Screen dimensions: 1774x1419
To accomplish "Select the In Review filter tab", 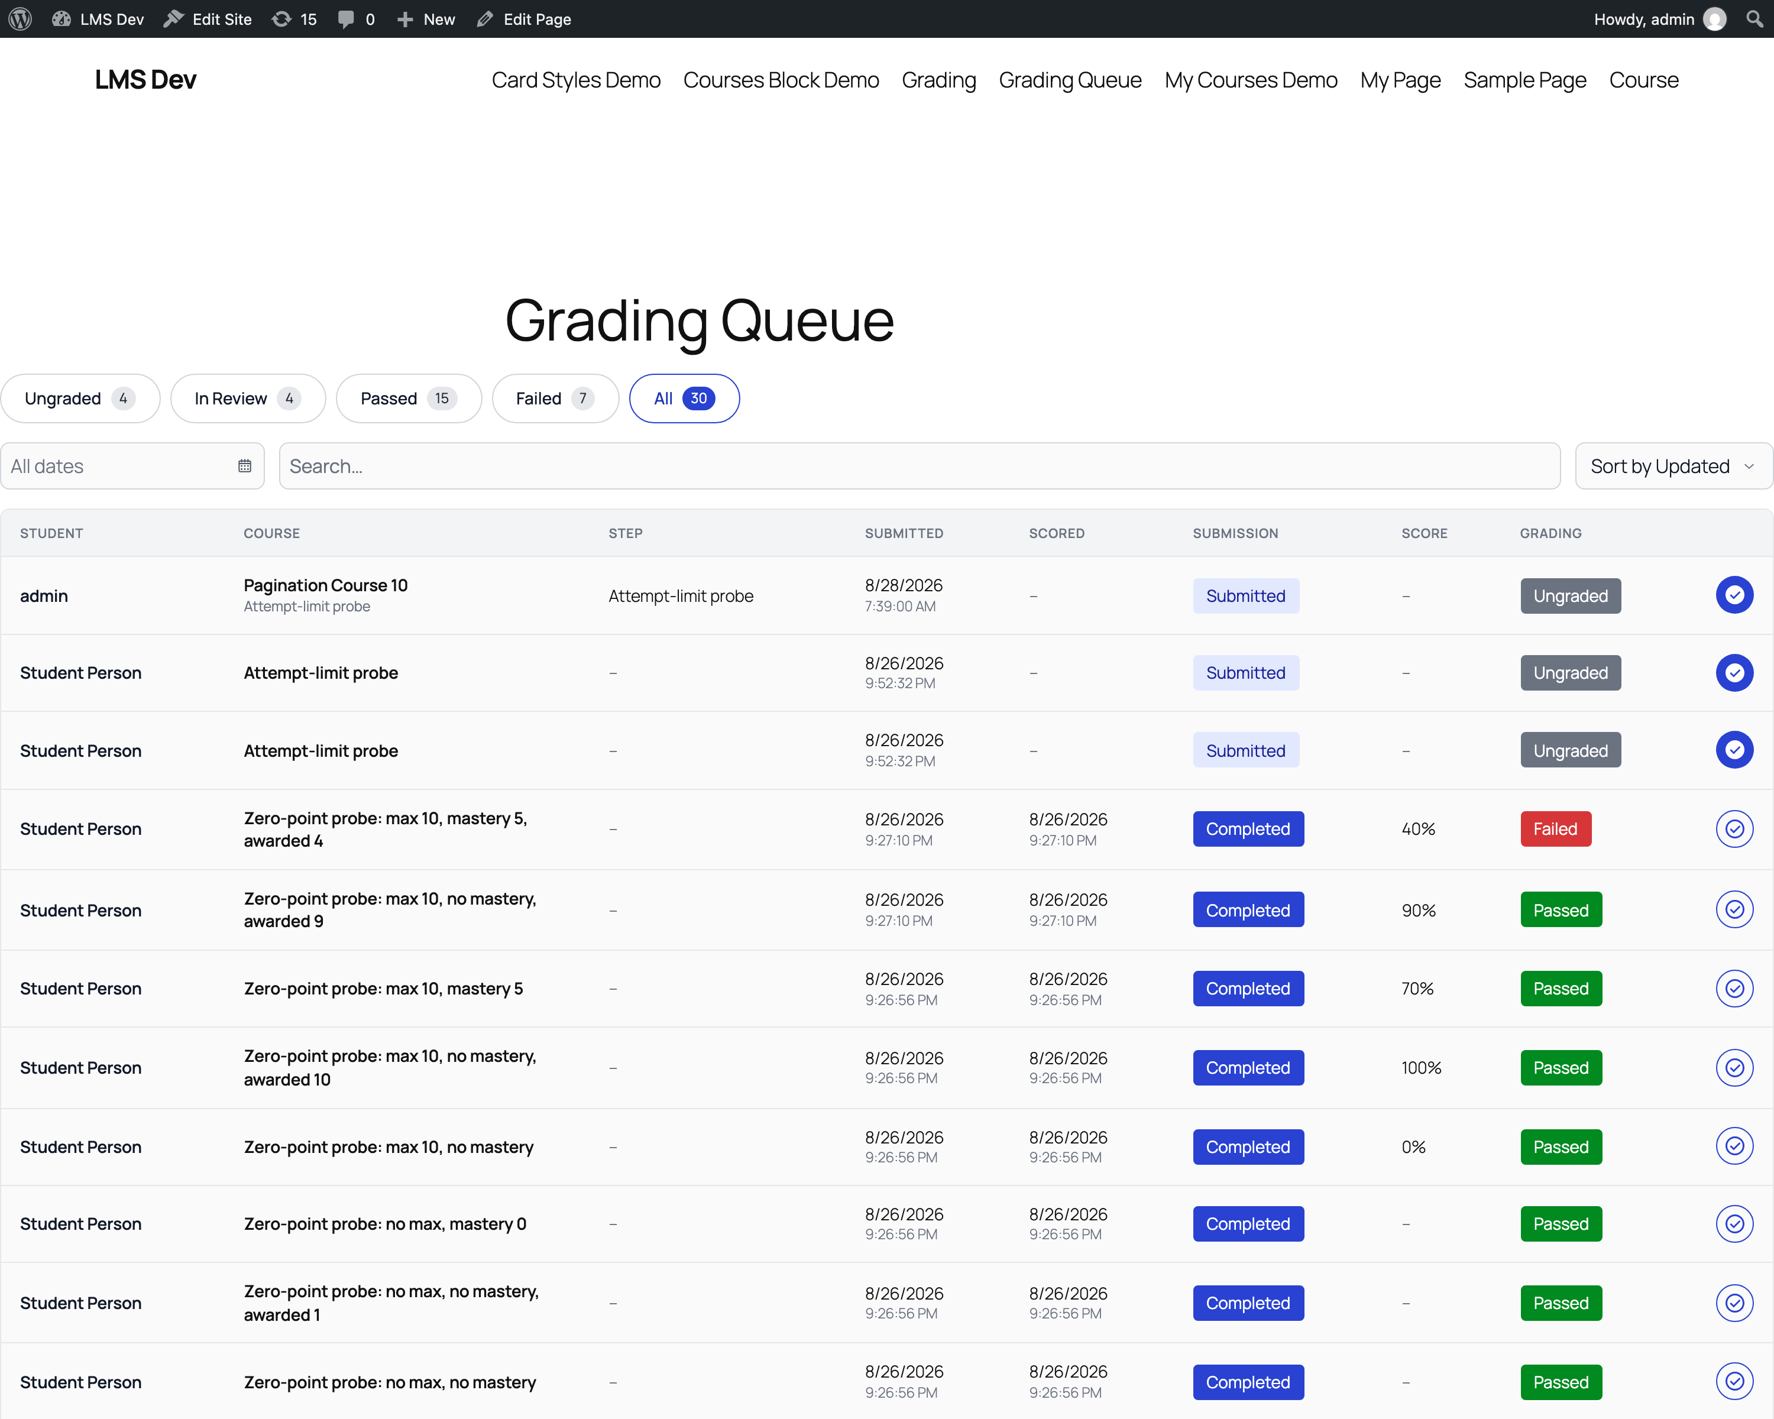I will click(x=248, y=398).
